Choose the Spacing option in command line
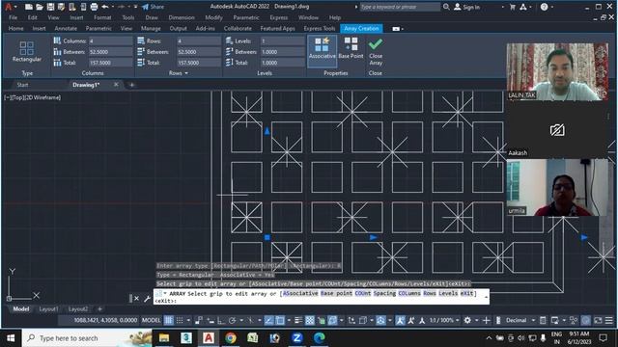This screenshot has height=347, width=618. tap(384, 293)
